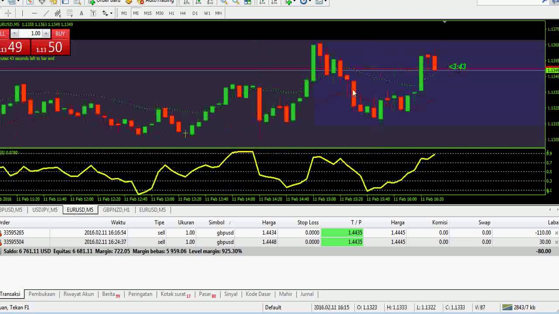Click the Default profile in status bar
This screenshot has height=314, width=559.
tap(273, 307)
